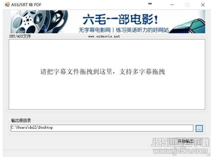Click the ASS/SRT 转 PDF app icon
214x160 pixels.
pyautogui.click(x=7, y=4)
